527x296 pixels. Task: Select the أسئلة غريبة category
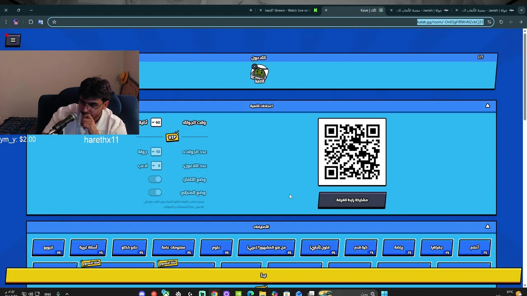[89, 247]
